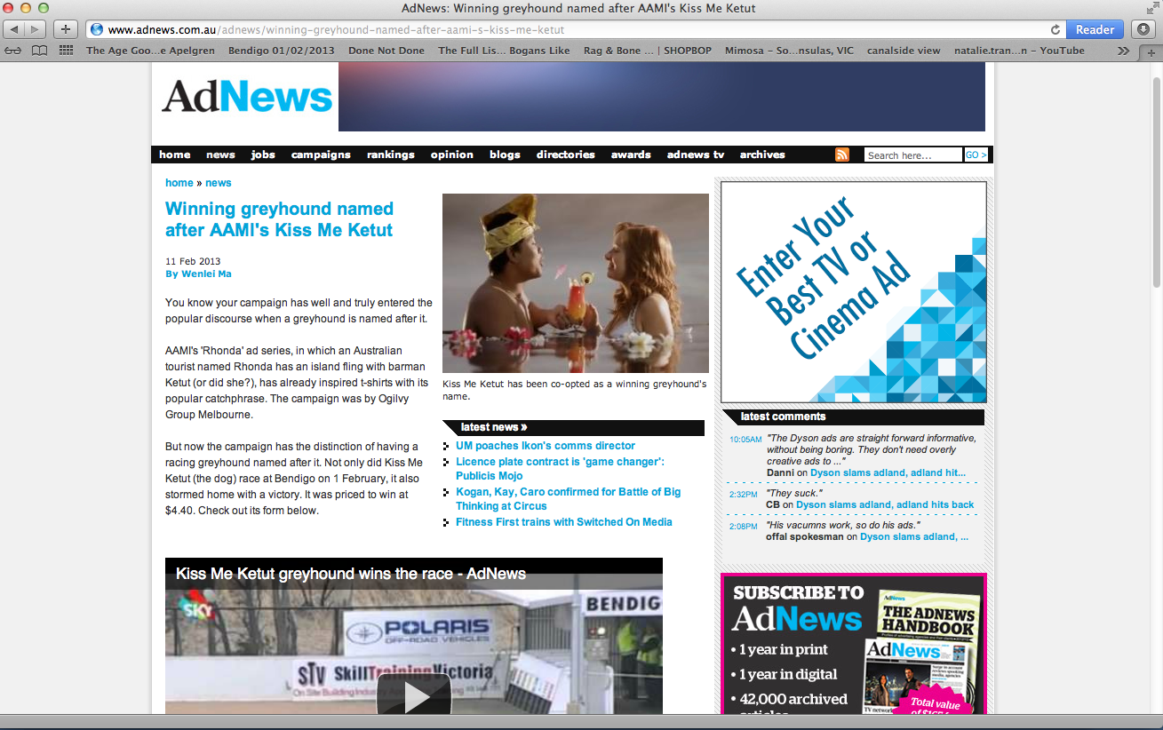Open the 'blogs' navigation menu item
The image size is (1163, 730).
pyautogui.click(x=505, y=155)
